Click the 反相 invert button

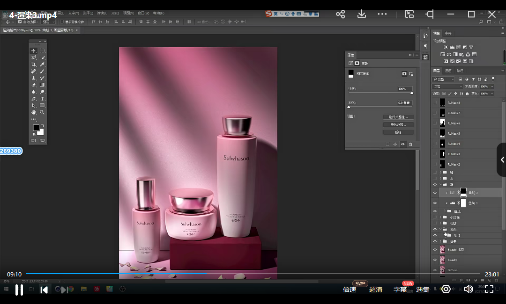398,132
